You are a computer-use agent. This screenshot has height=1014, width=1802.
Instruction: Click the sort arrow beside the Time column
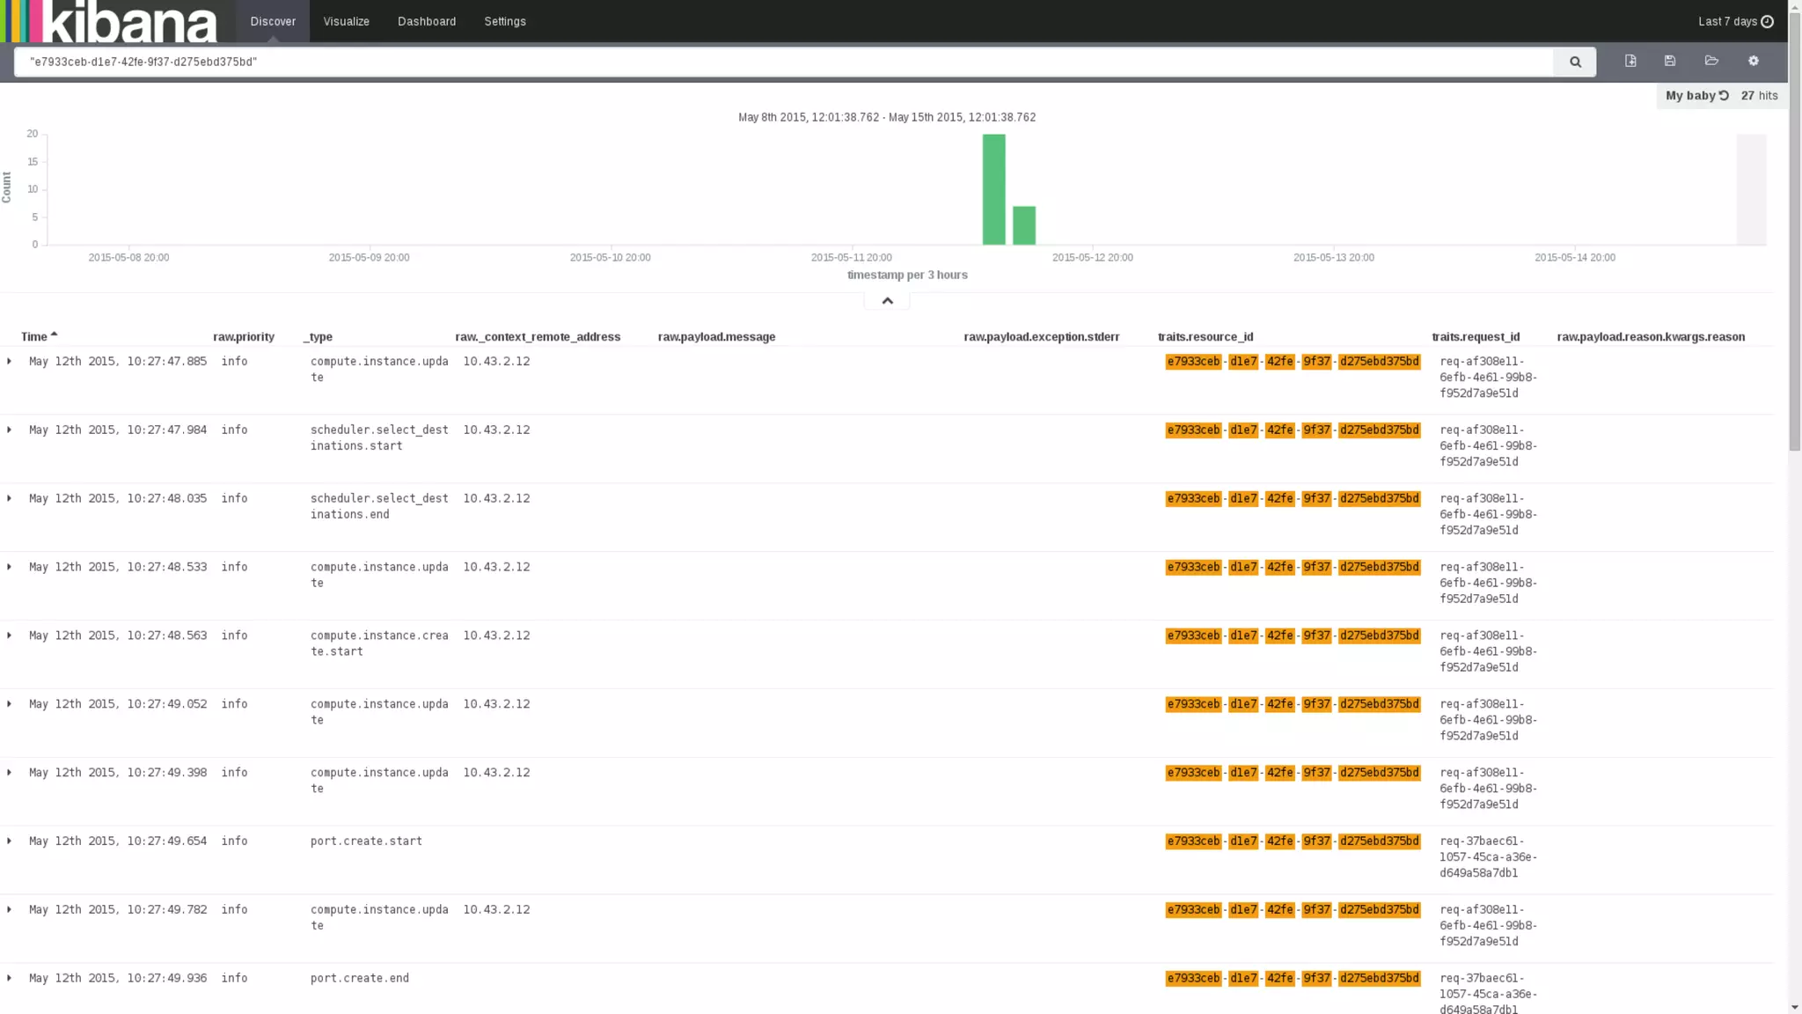click(54, 334)
